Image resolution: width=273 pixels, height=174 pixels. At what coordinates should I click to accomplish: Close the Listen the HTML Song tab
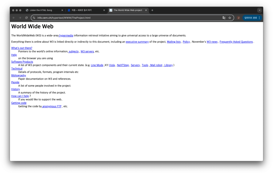(x=62, y=10)
